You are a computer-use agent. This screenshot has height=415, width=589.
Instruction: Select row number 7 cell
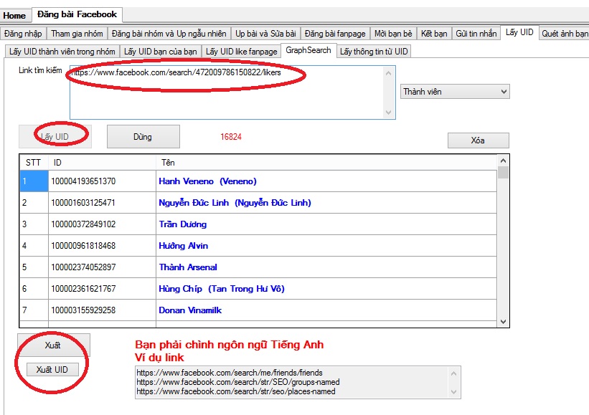34,310
